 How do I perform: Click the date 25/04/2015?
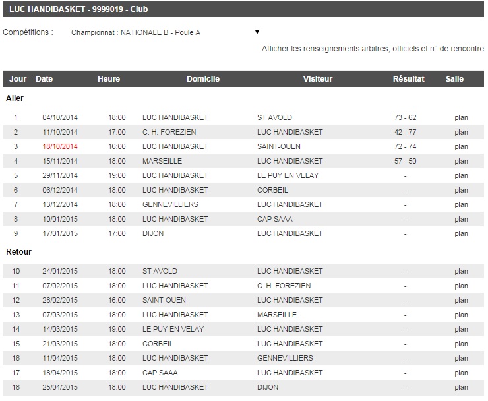pos(60,388)
